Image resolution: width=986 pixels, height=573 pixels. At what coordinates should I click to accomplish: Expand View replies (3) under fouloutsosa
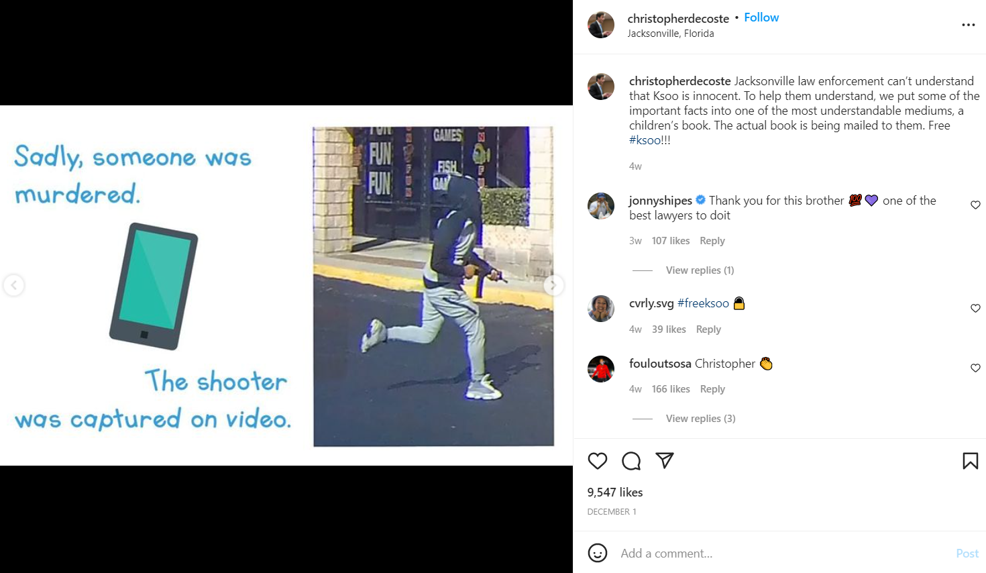[700, 419]
